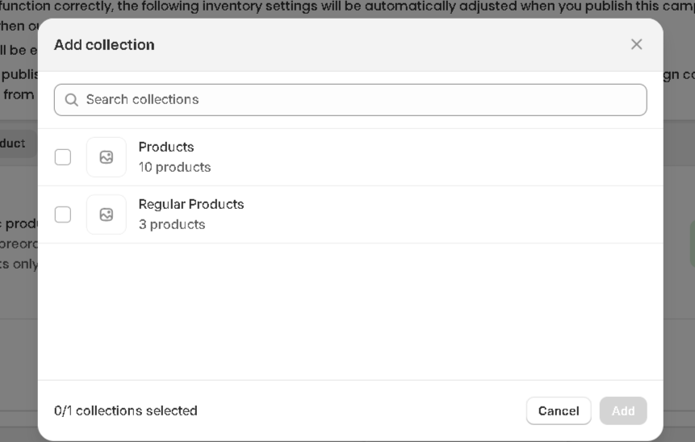Tick the Products collection checkbox
695x442 pixels.
pos(63,157)
